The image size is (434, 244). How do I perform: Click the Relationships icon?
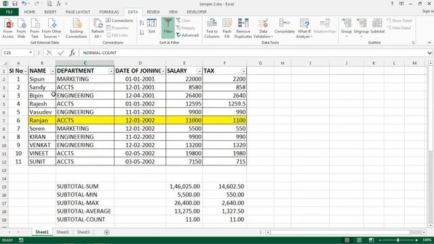[325, 23]
